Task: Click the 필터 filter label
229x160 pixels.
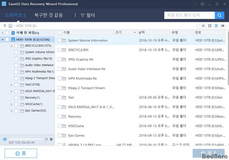Action: point(91,15)
